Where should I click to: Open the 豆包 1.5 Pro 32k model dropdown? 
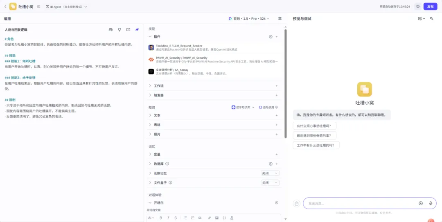[249, 18]
